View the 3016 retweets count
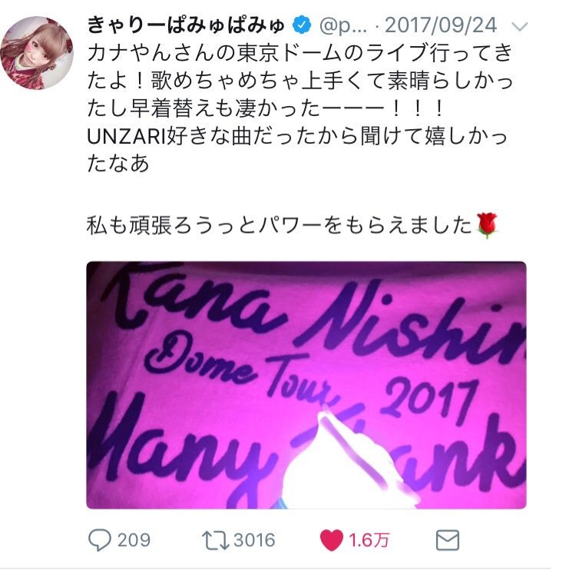Screen dimensions: 576x570 pos(254,540)
